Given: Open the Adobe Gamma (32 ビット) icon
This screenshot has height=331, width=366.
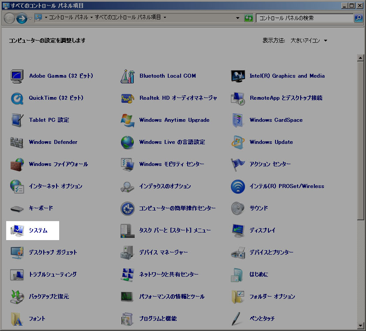Looking at the screenshot, I should [x=17, y=76].
